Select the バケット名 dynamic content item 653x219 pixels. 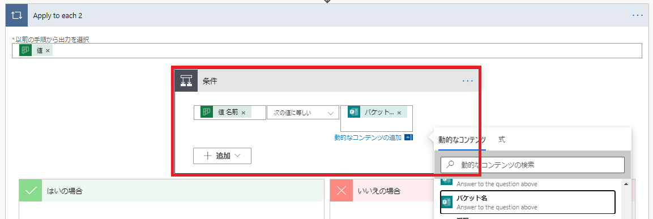pyautogui.click(x=528, y=202)
